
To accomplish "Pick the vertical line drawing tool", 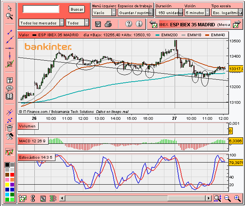I will coord(10,56).
